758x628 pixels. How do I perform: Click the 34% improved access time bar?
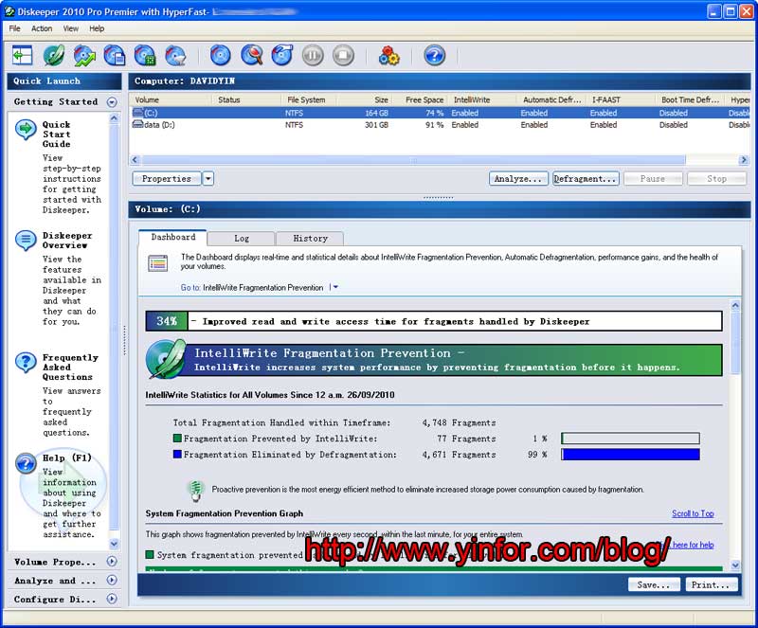(434, 321)
